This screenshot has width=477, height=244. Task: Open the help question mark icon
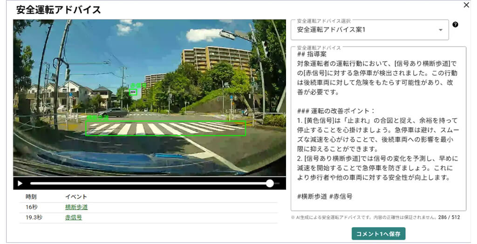pos(455,25)
